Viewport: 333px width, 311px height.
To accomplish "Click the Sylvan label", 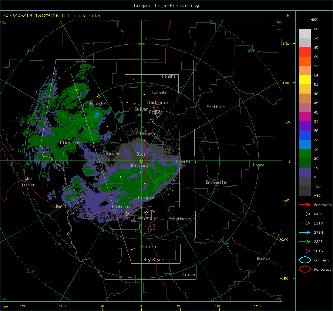I will pos(141,109).
